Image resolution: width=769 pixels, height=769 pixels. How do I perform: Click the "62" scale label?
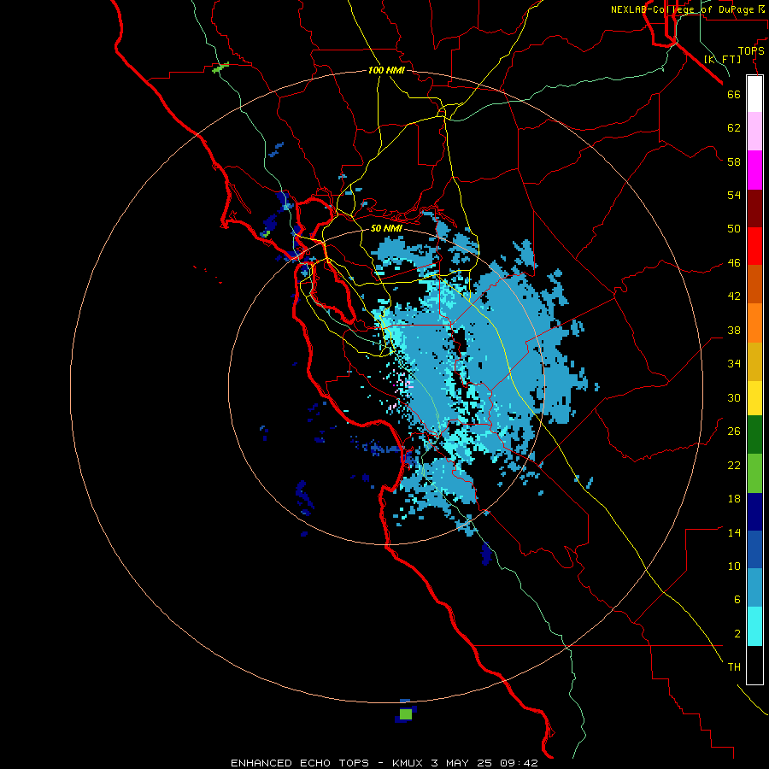734,128
